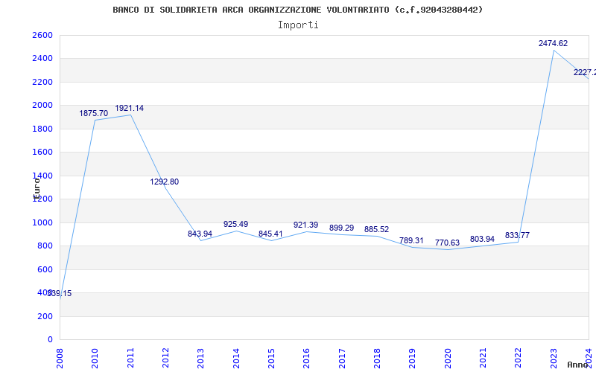Viewport: 596px width, 372px height.
Task: Click year 2020 on the x-axis
Action: [x=447, y=356]
